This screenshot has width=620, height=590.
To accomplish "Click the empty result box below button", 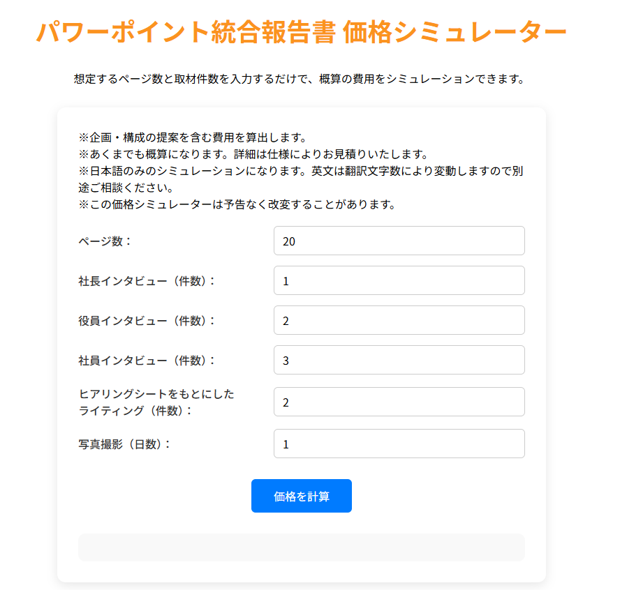I will click(x=302, y=547).
